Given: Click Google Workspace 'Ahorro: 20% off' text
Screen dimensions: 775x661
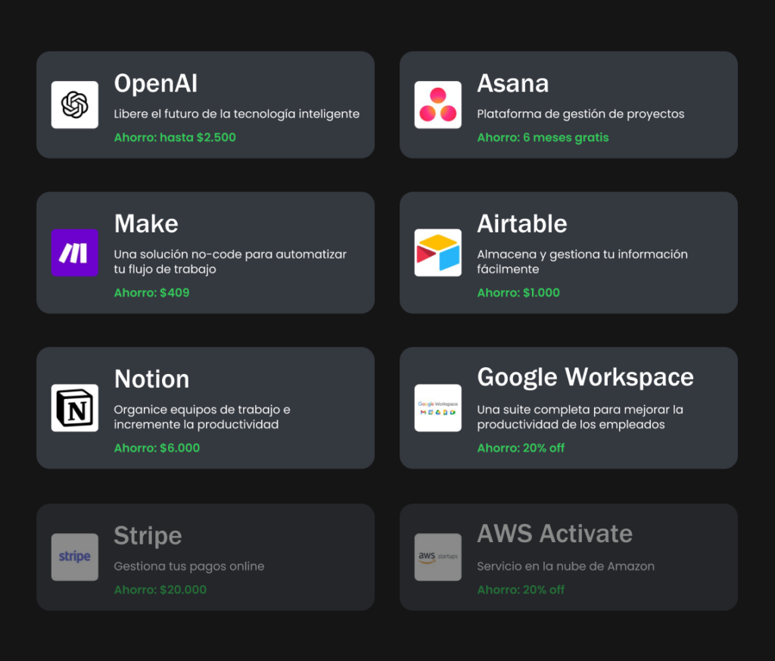Looking at the screenshot, I should (x=521, y=448).
